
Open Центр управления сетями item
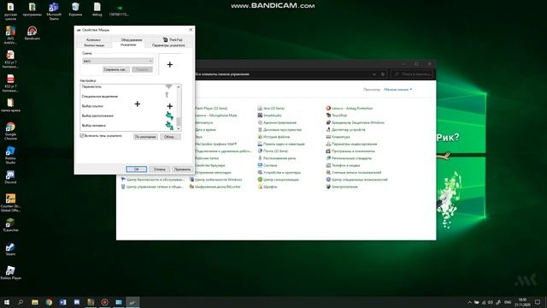point(152,187)
